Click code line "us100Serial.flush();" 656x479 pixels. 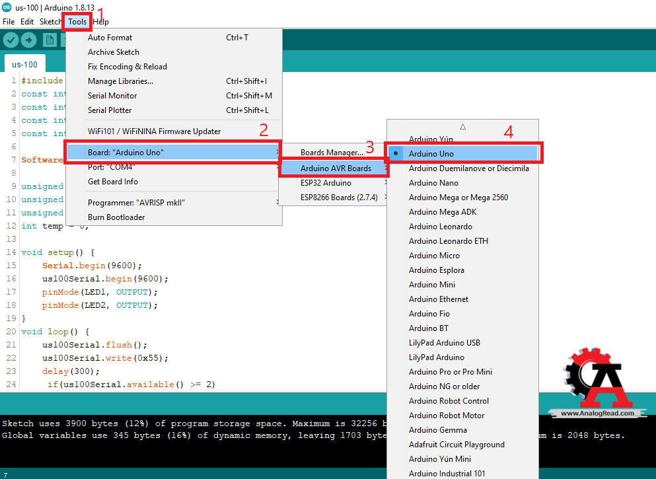point(94,345)
